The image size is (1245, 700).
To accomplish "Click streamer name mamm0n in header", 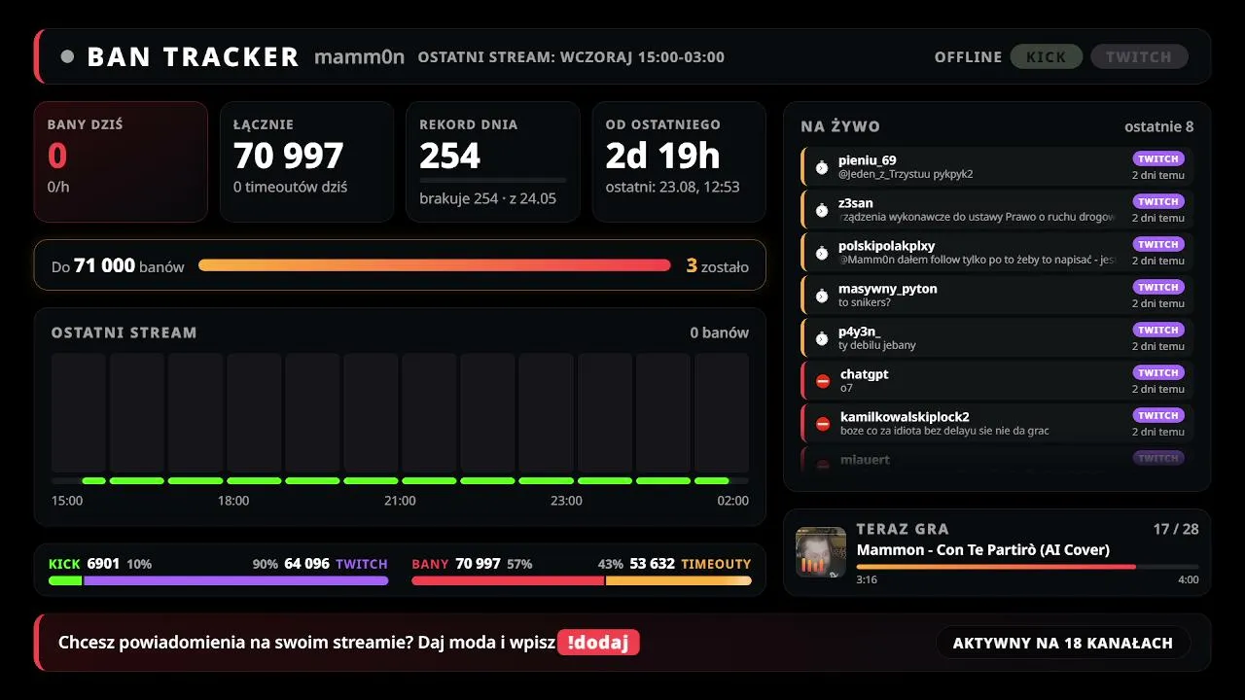I will 359,56.
